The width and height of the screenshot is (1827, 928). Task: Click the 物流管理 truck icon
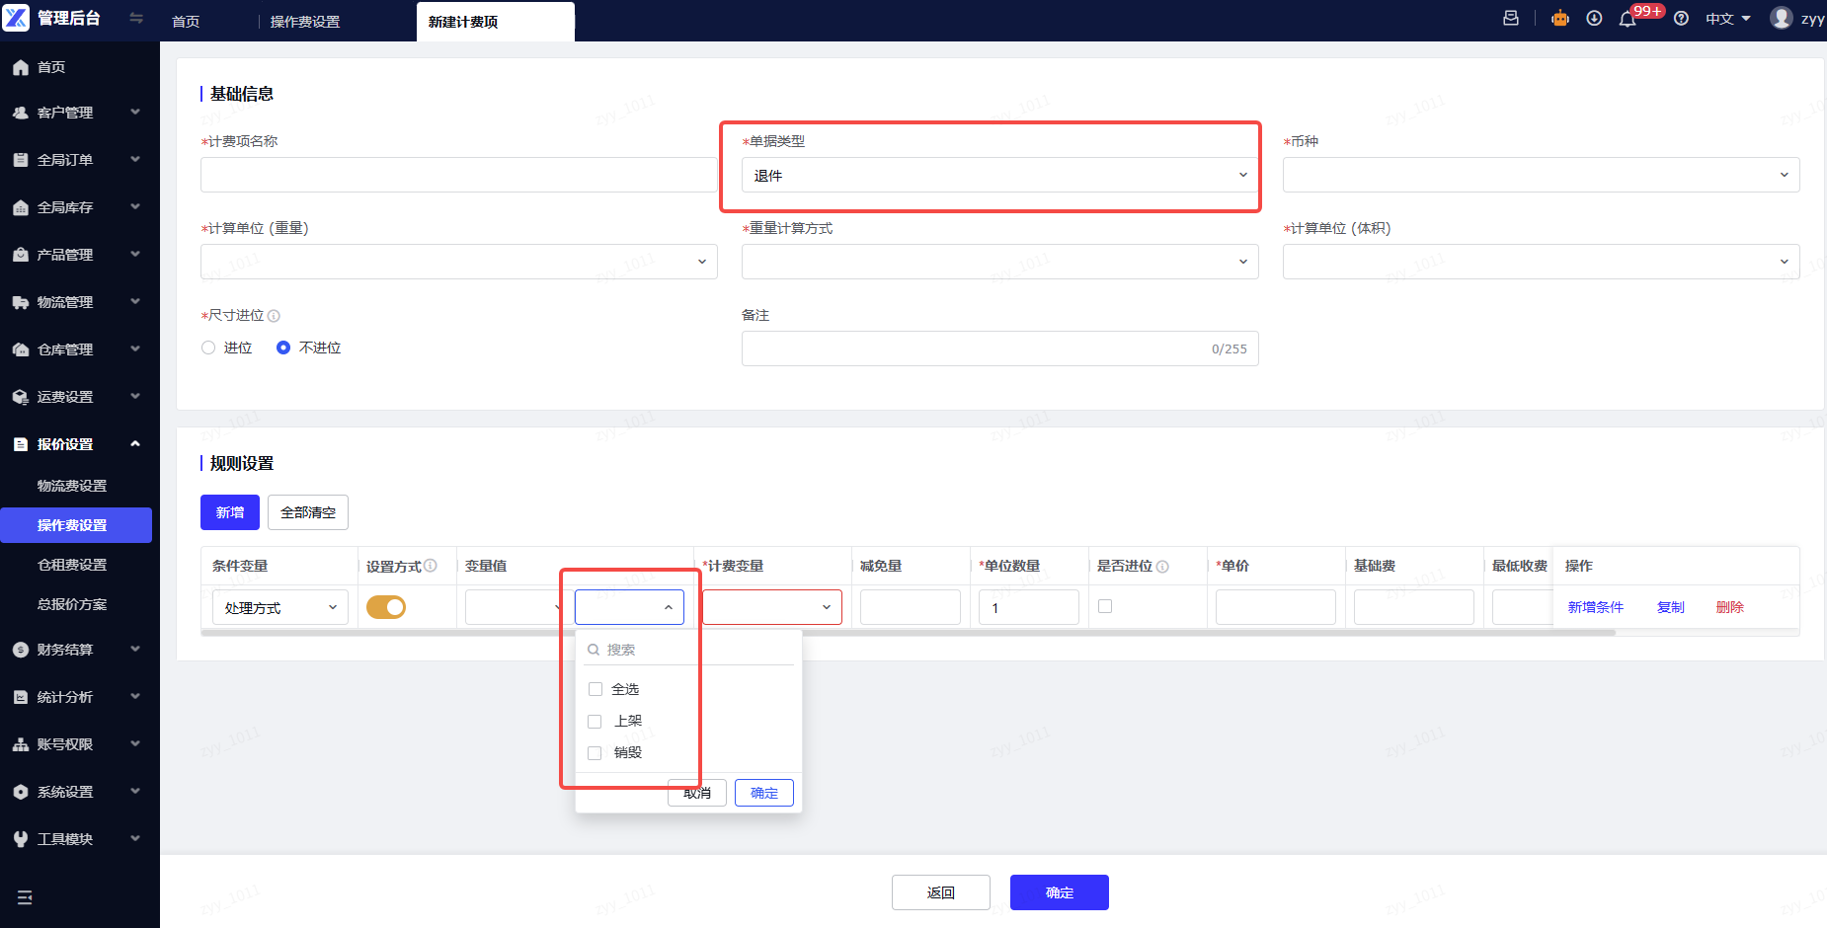(x=21, y=302)
